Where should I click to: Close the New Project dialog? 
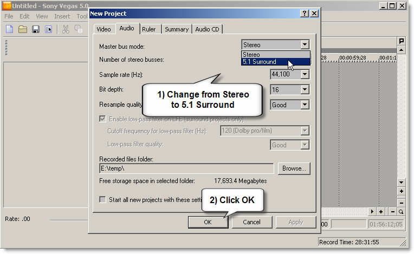coord(314,13)
